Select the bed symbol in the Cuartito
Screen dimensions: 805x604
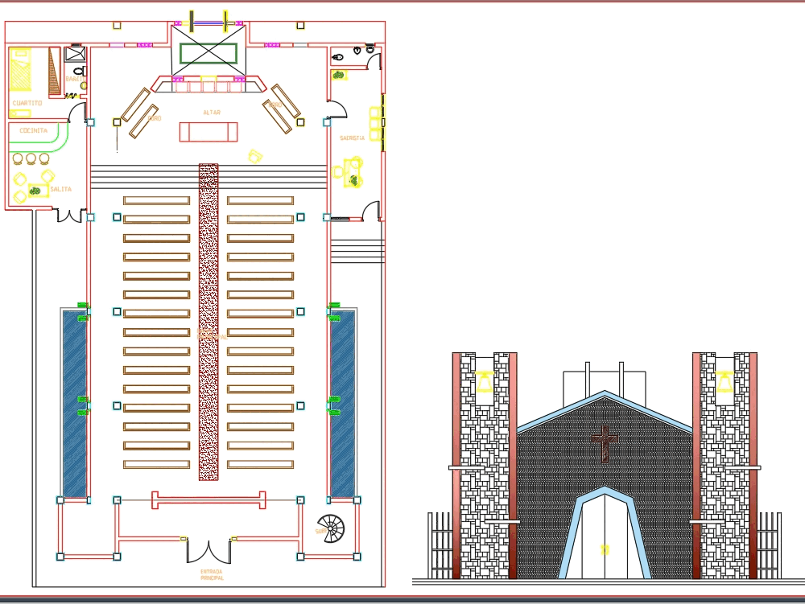20,68
